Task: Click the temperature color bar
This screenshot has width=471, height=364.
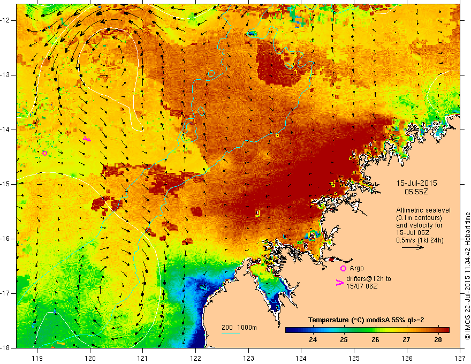Action: [x=367, y=330]
